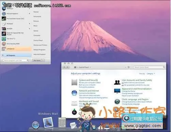The image size is (171, 132).
Task: Expand Internet Explorer submenu arrow
Action: [x=29, y=14]
